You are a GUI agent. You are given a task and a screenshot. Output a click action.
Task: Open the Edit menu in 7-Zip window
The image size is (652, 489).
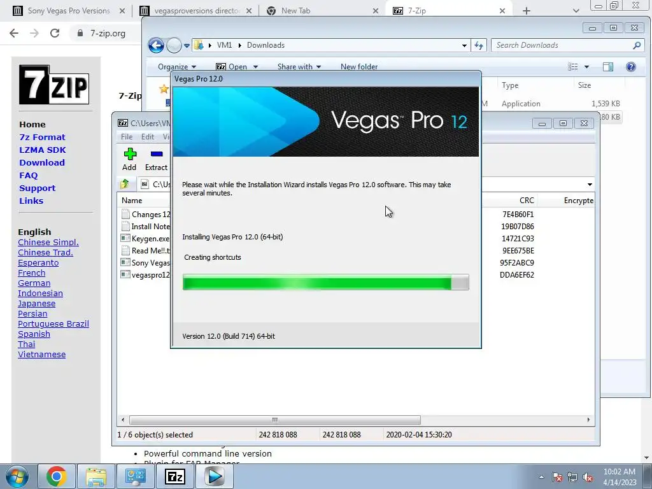pyautogui.click(x=148, y=137)
